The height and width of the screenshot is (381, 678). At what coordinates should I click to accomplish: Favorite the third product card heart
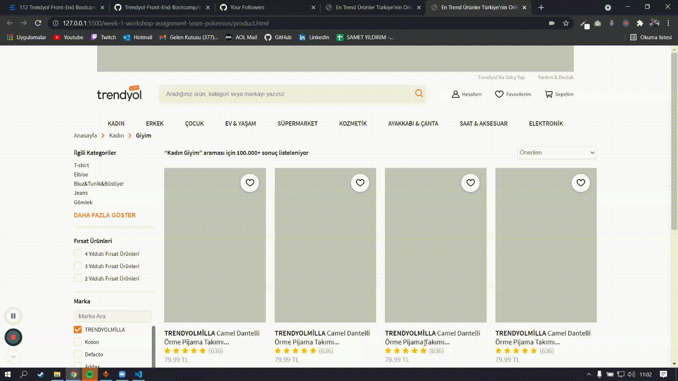[471, 183]
